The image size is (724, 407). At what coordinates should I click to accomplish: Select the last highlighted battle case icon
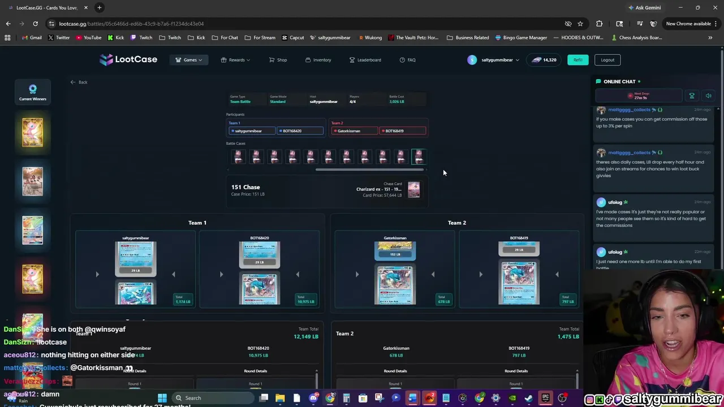(419, 157)
